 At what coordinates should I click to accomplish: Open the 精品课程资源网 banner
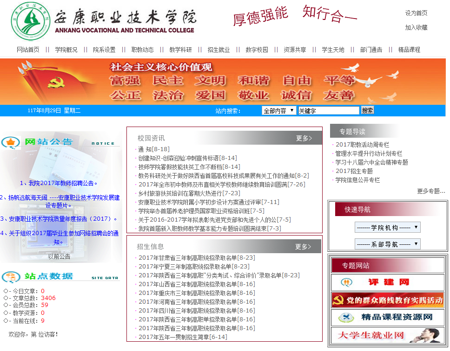tap(387, 318)
